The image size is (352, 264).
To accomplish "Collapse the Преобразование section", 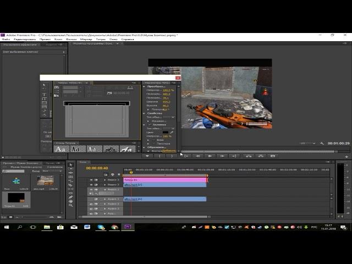I will tap(144, 86).
